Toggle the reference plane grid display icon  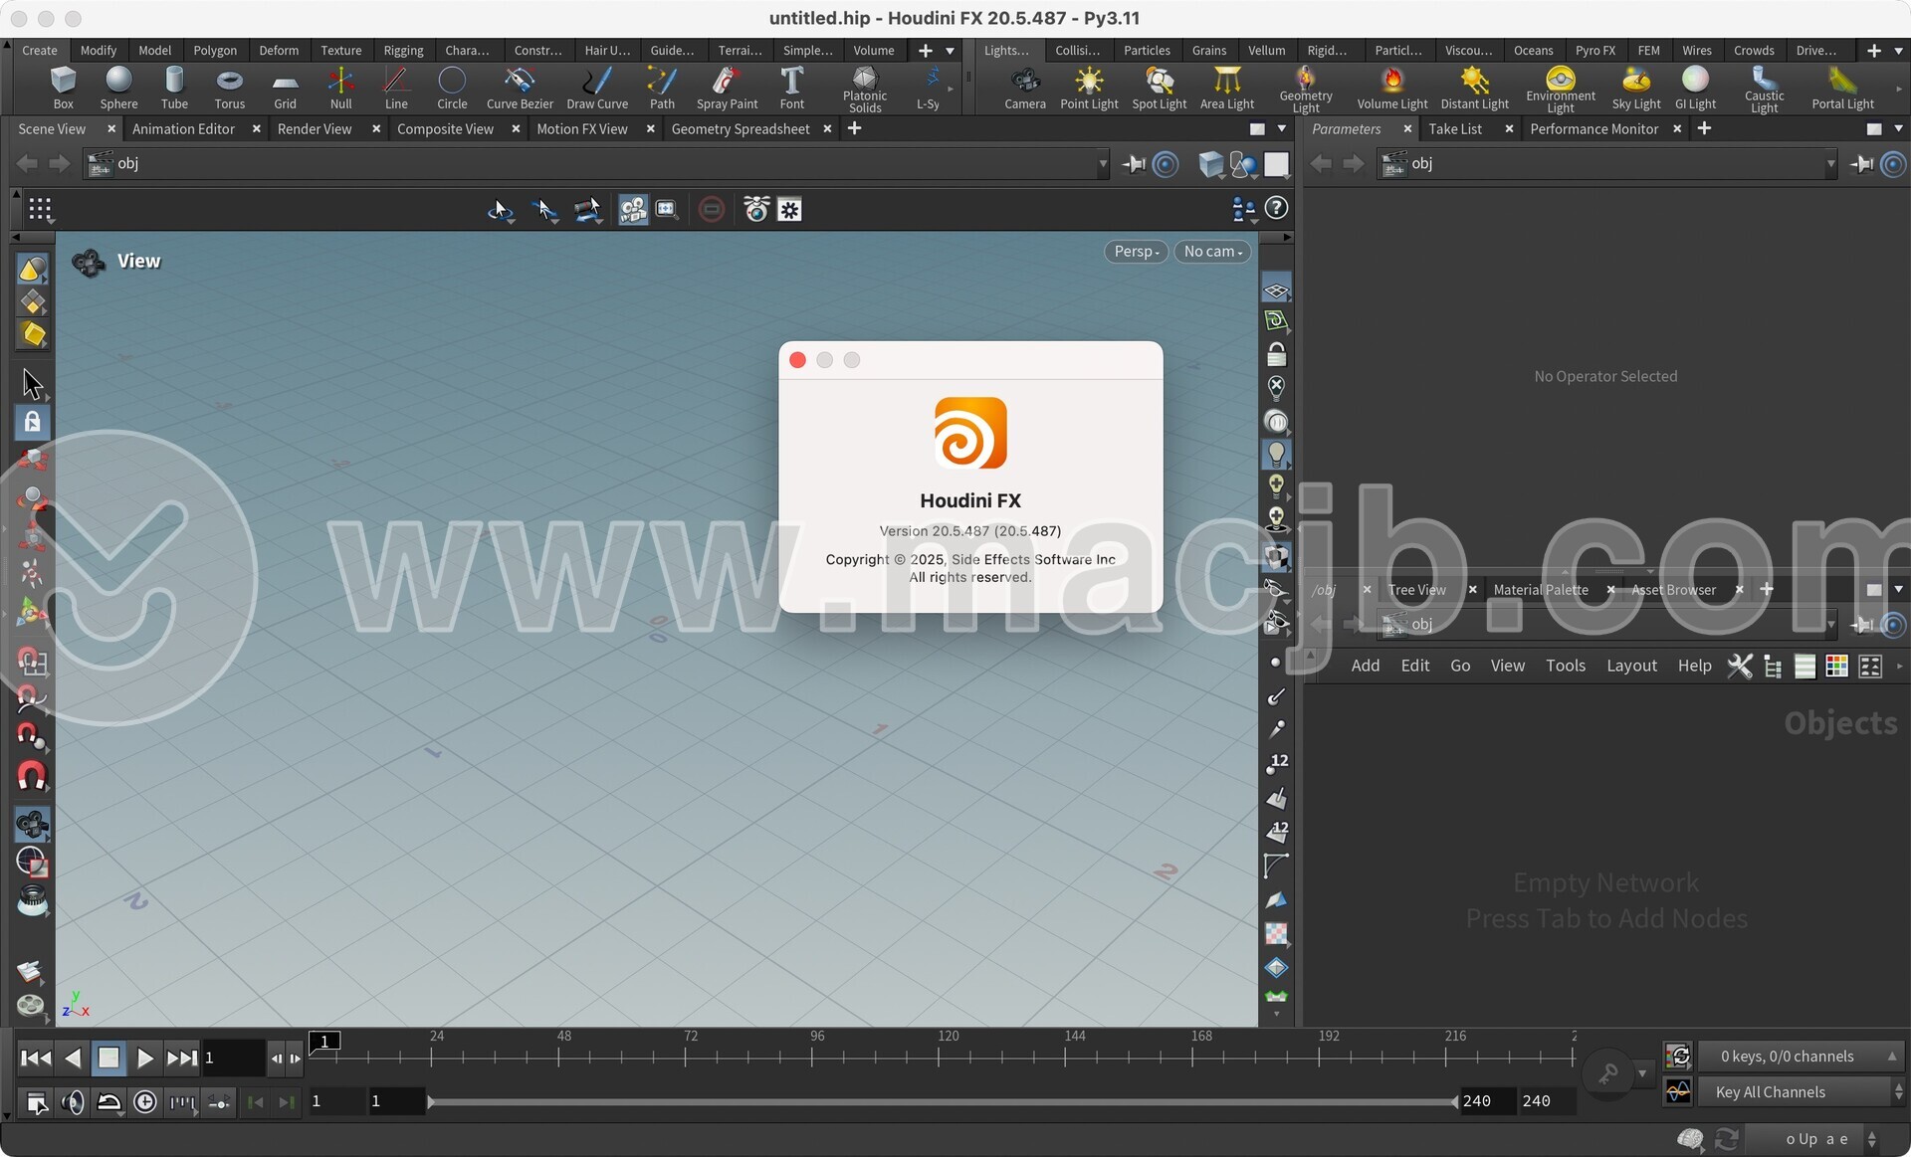tap(1276, 289)
